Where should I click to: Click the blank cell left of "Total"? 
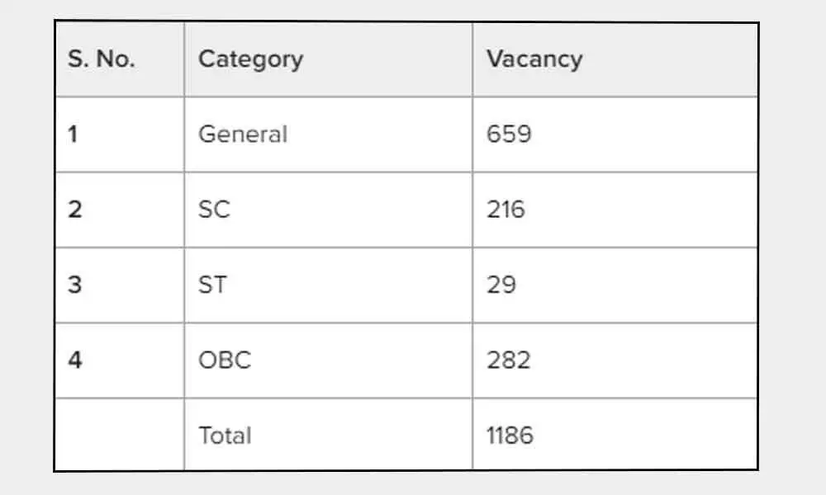pos(120,435)
